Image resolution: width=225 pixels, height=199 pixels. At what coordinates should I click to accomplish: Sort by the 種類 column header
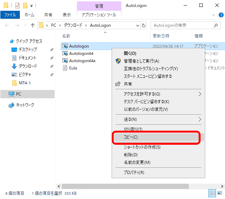coord(199,36)
